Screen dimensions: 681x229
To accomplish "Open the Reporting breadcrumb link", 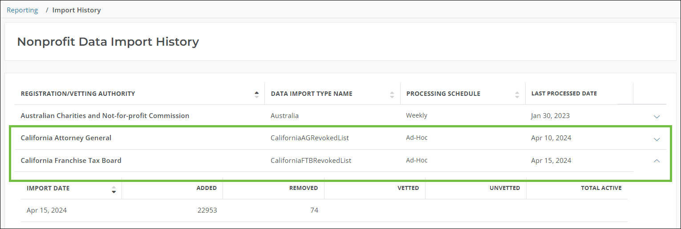I will [x=22, y=10].
